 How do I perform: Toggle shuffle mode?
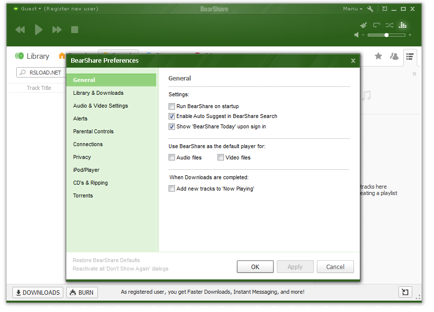[x=390, y=26]
